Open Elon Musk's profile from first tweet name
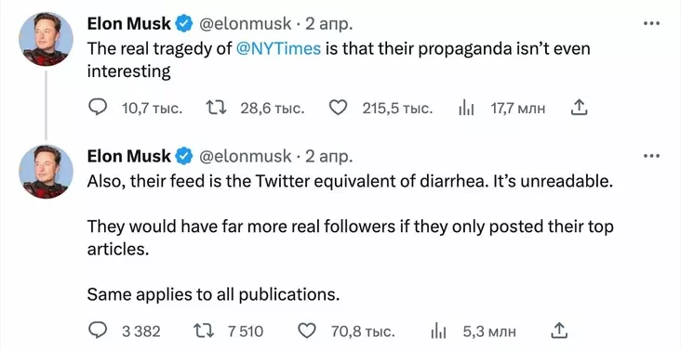The image size is (681, 349). coord(129,24)
